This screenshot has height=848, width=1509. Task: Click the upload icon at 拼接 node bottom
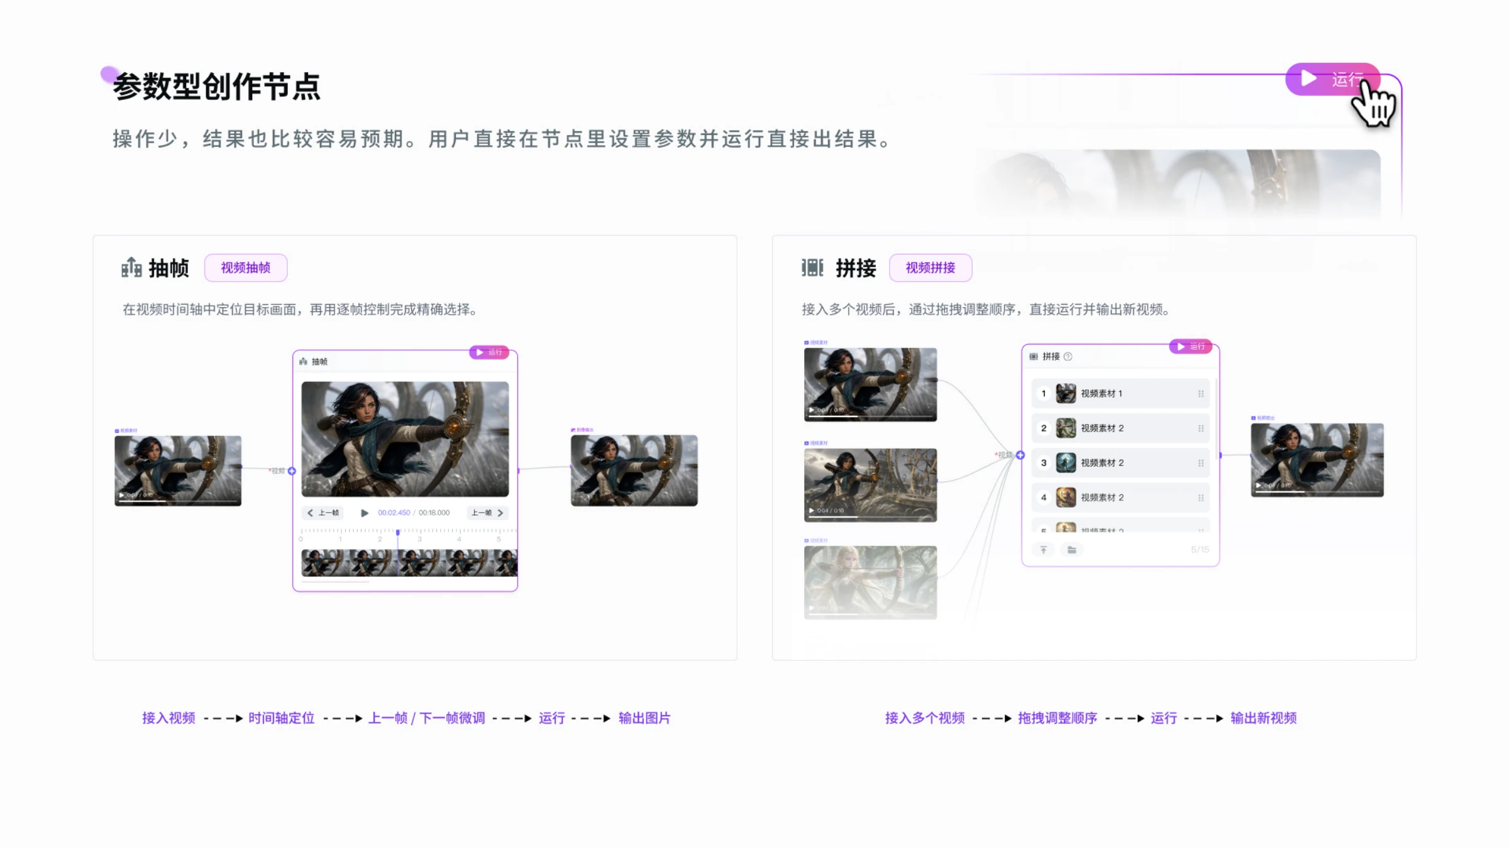point(1044,550)
